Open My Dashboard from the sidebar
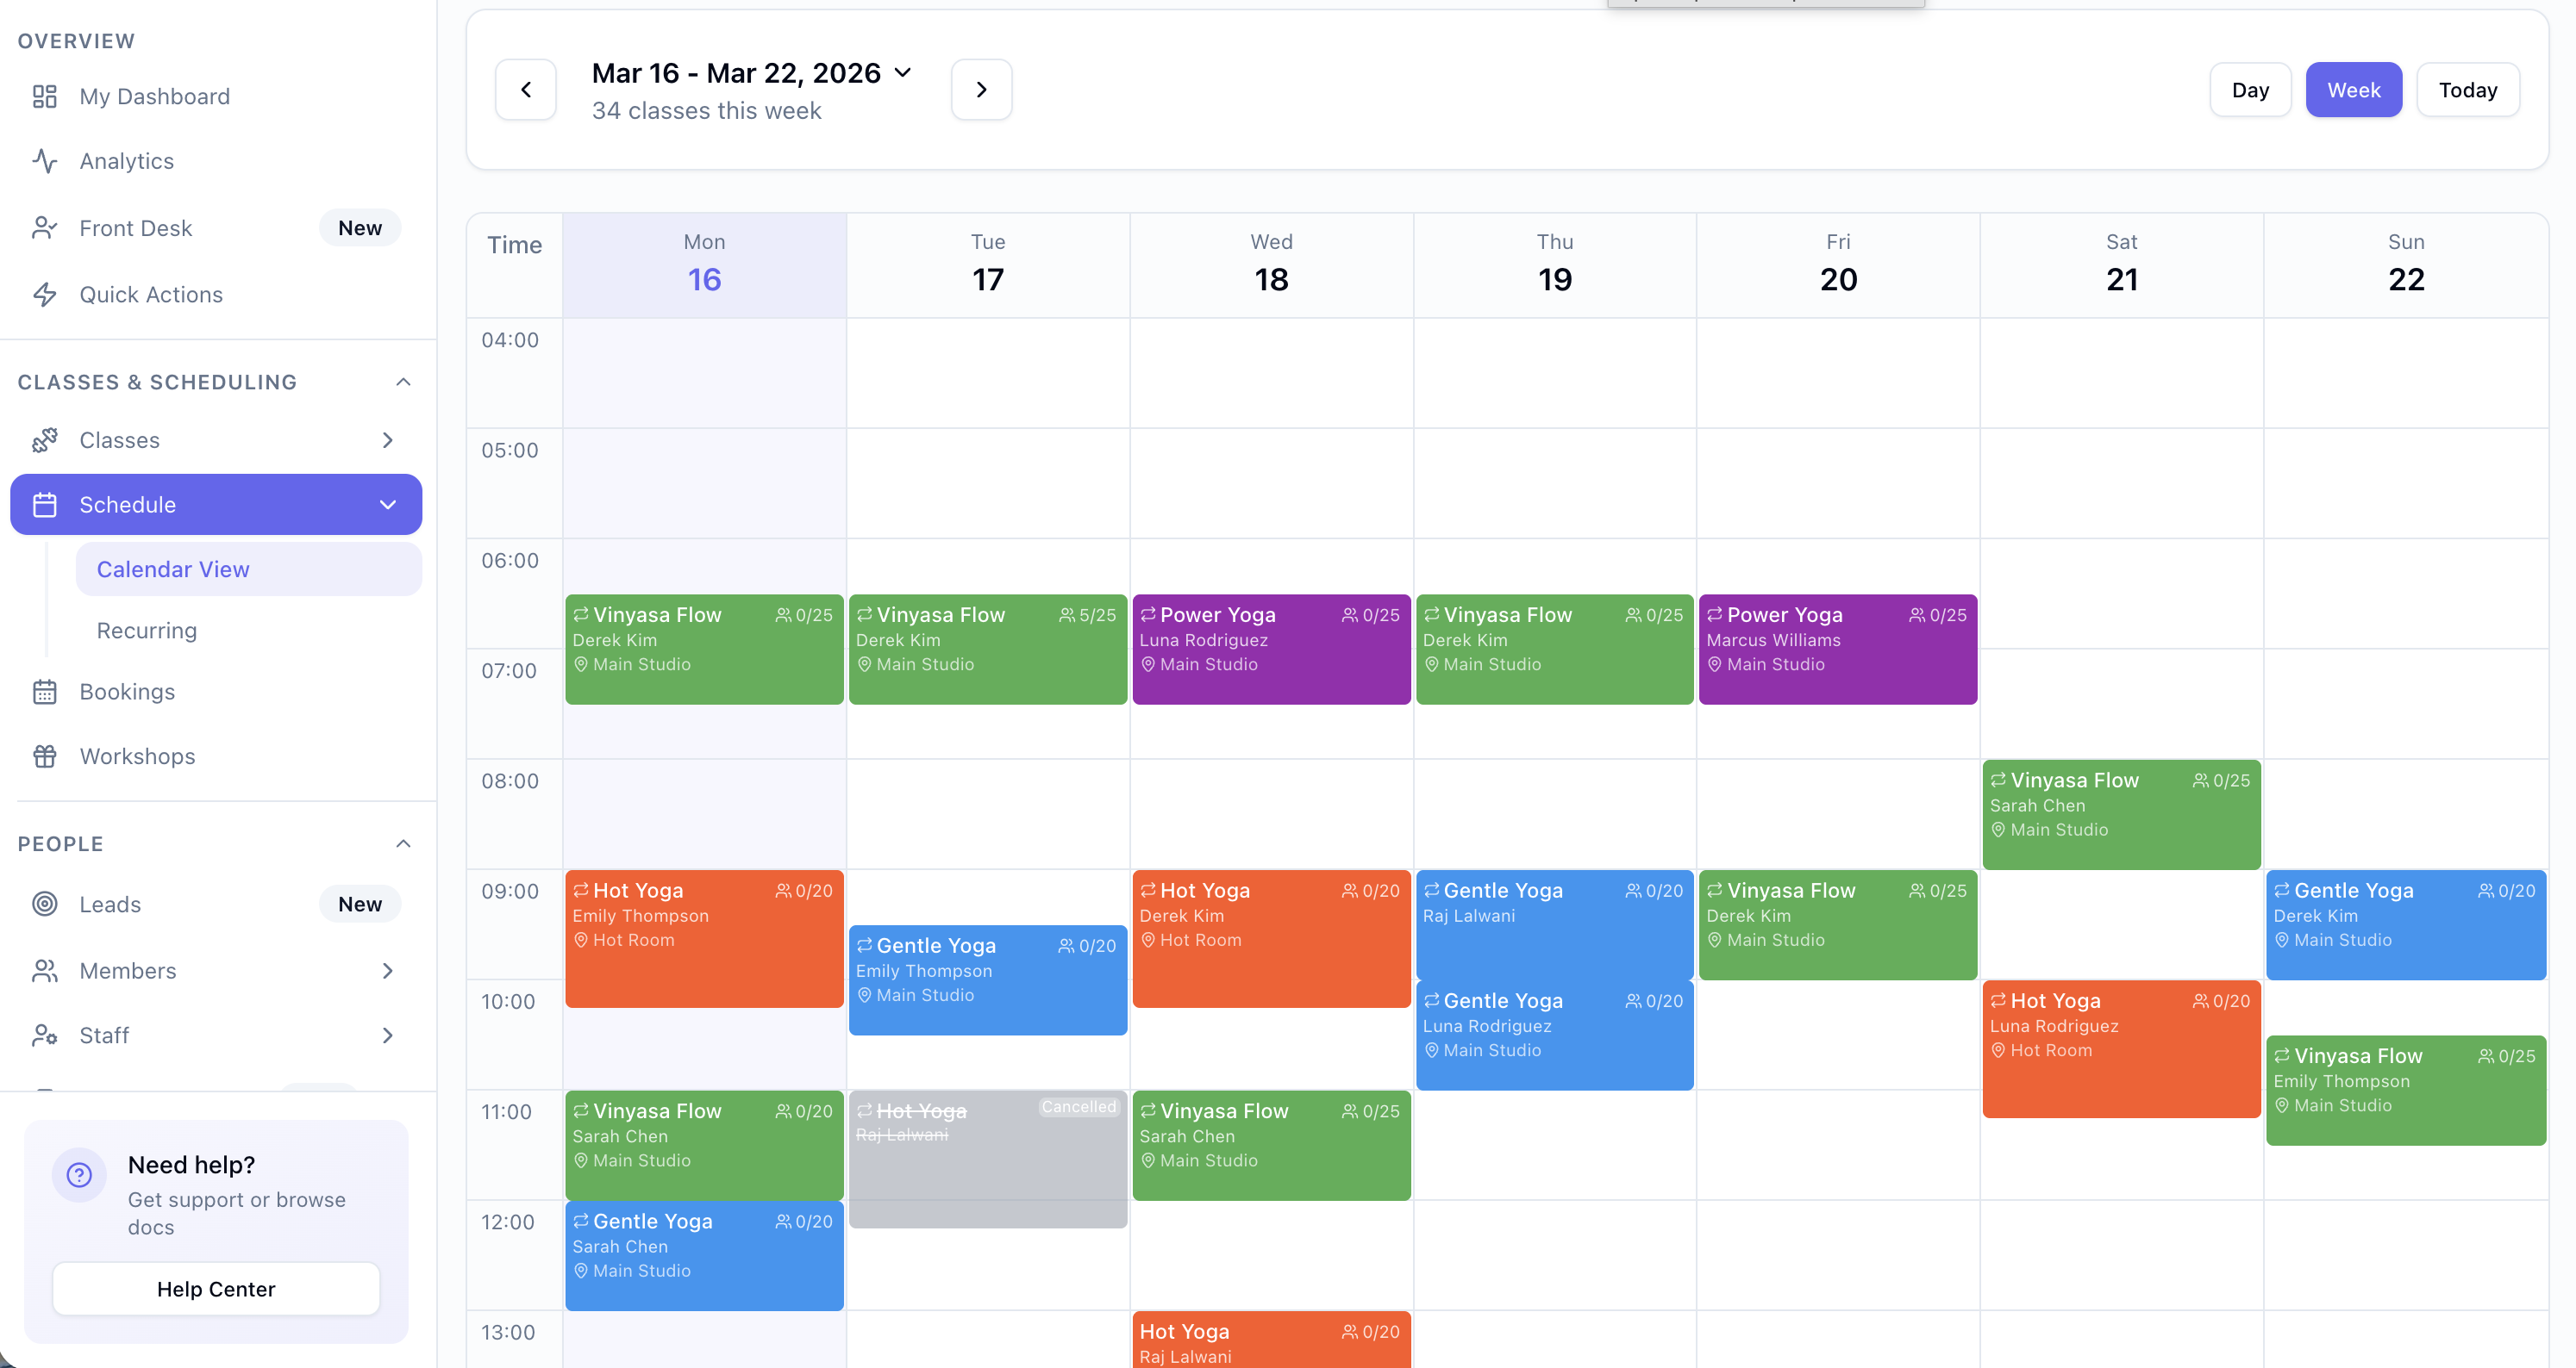 (154, 96)
